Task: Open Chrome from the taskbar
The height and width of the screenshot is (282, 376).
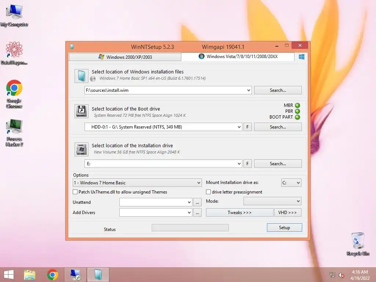Action: point(53,275)
